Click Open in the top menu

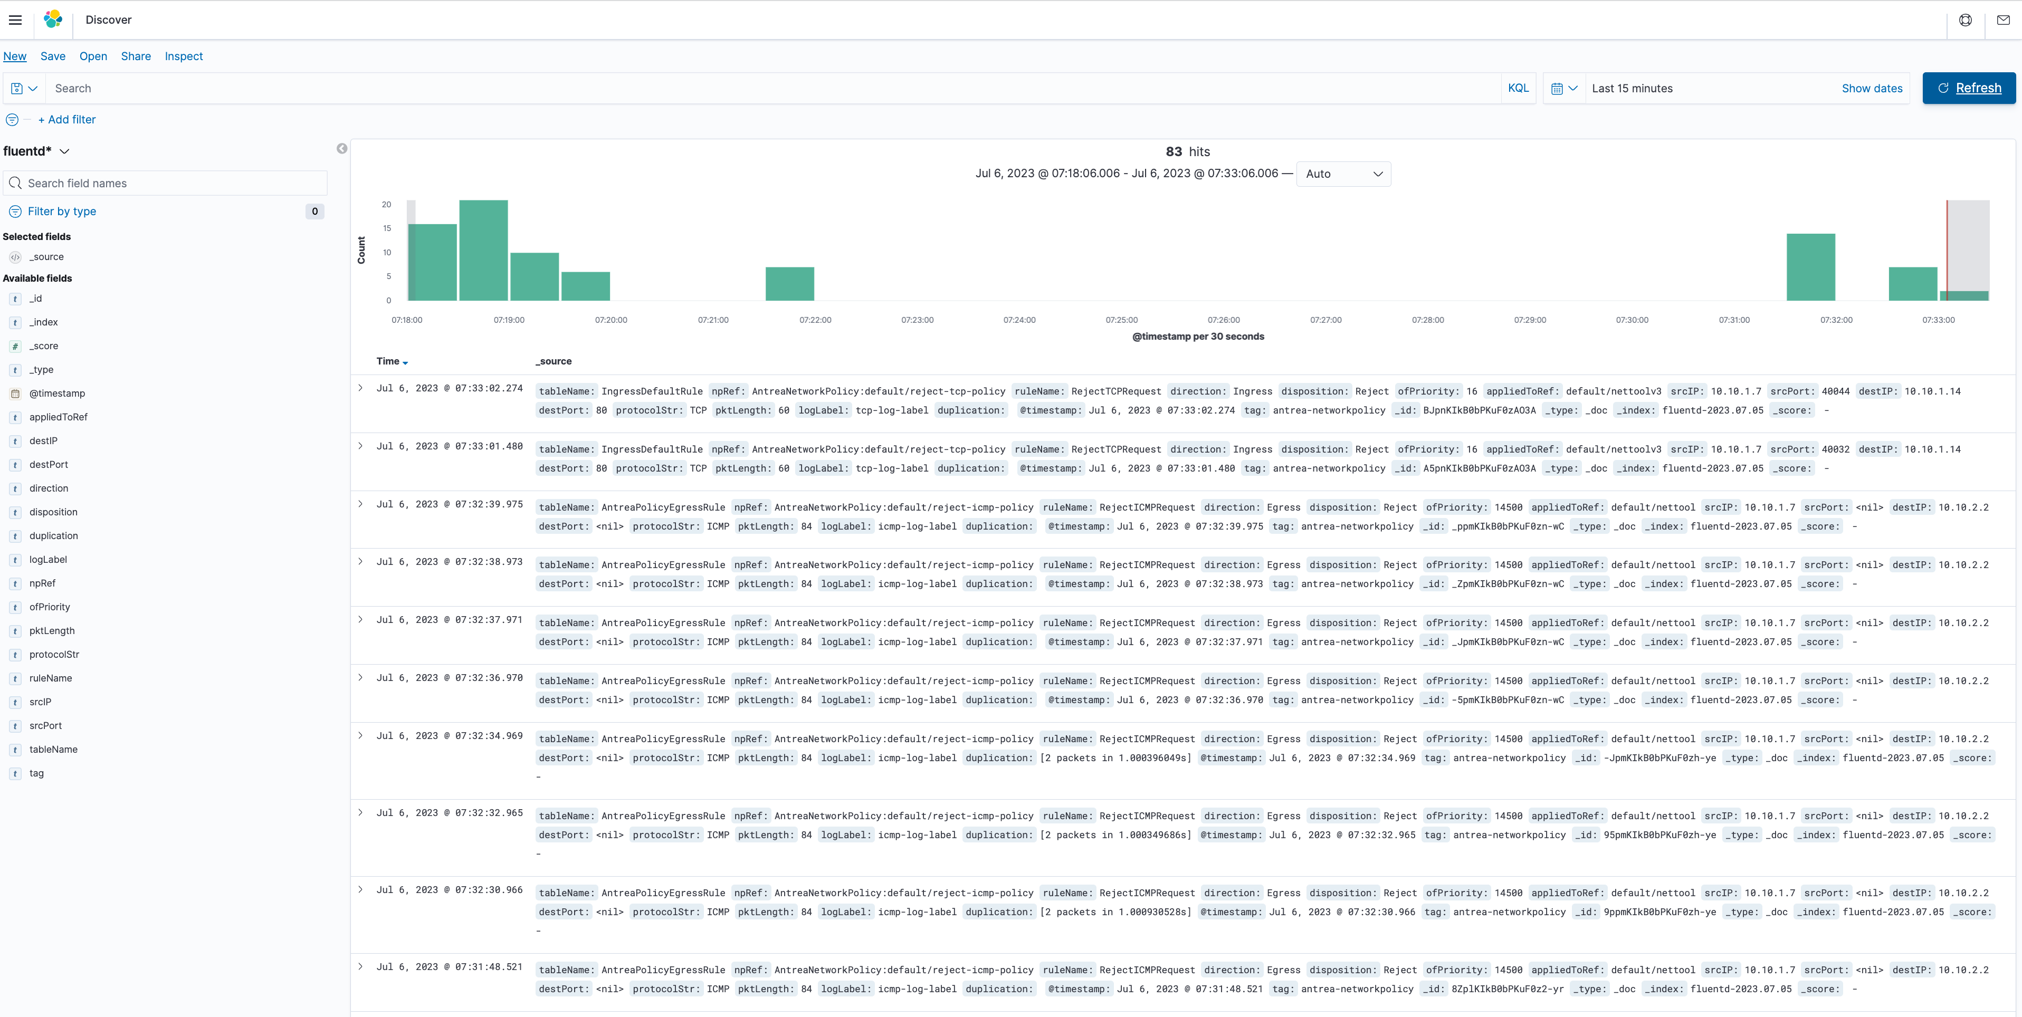[x=93, y=56]
